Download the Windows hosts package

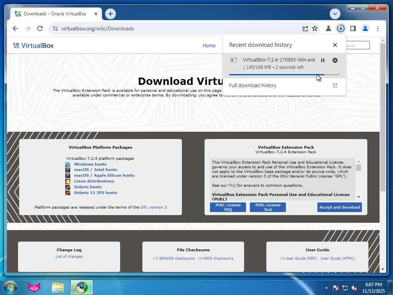(90, 164)
